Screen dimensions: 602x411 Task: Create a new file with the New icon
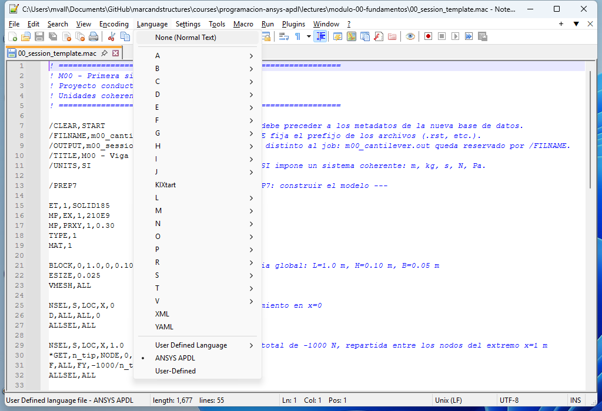[13, 37]
